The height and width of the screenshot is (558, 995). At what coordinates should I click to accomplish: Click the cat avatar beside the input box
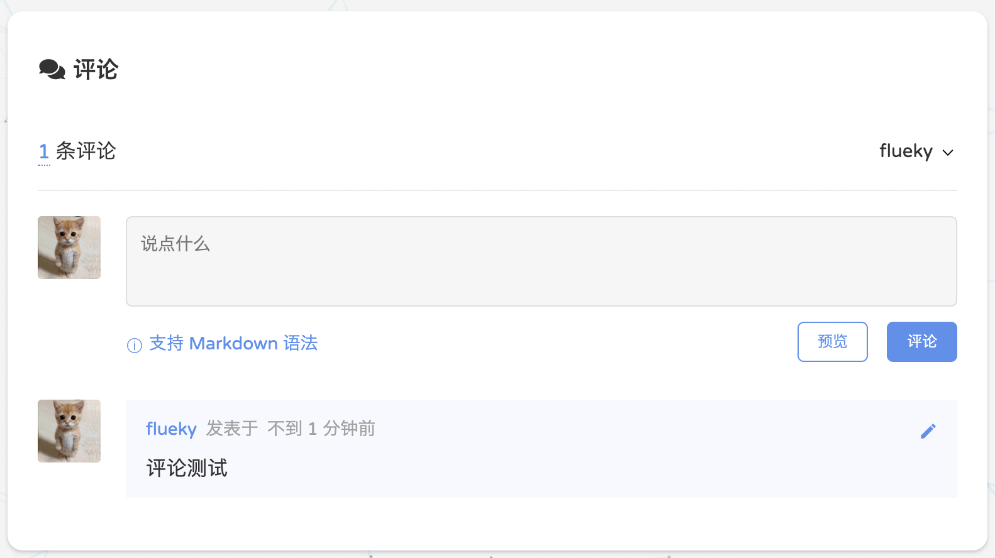[69, 248]
